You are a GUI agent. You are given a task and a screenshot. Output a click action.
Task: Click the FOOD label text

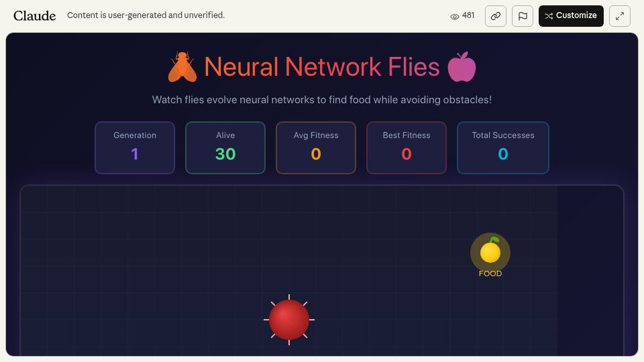click(490, 274)
